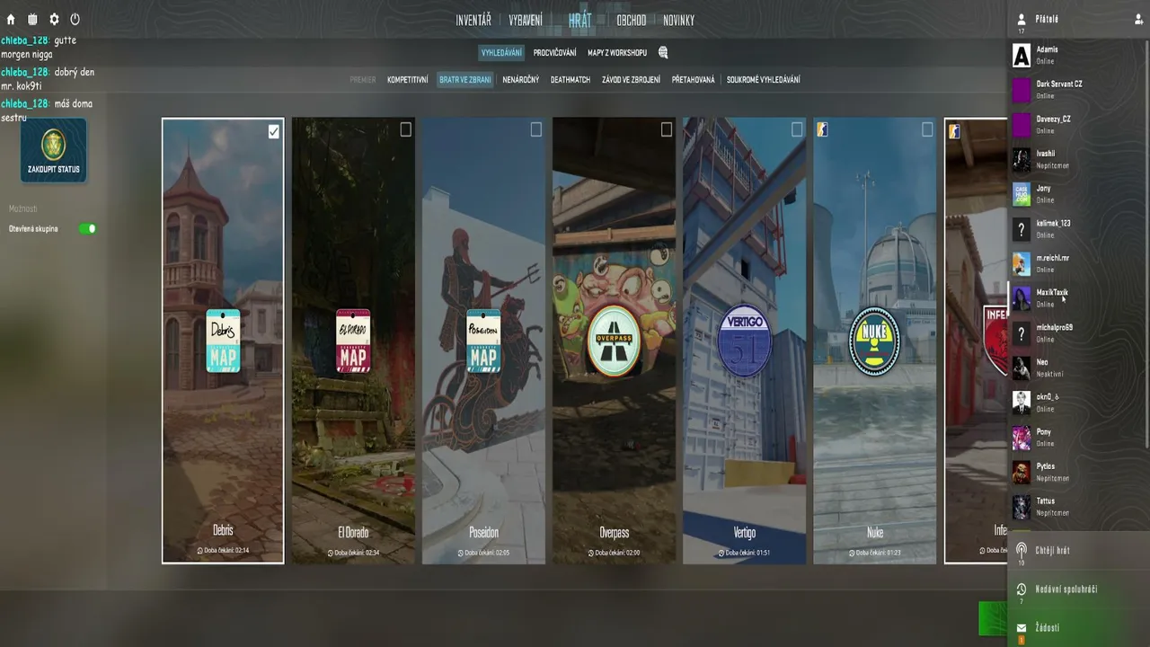
Task: Click Daveezy_CZ's purple avatar
Action: pyautogui.click(x=1022, y=125)
